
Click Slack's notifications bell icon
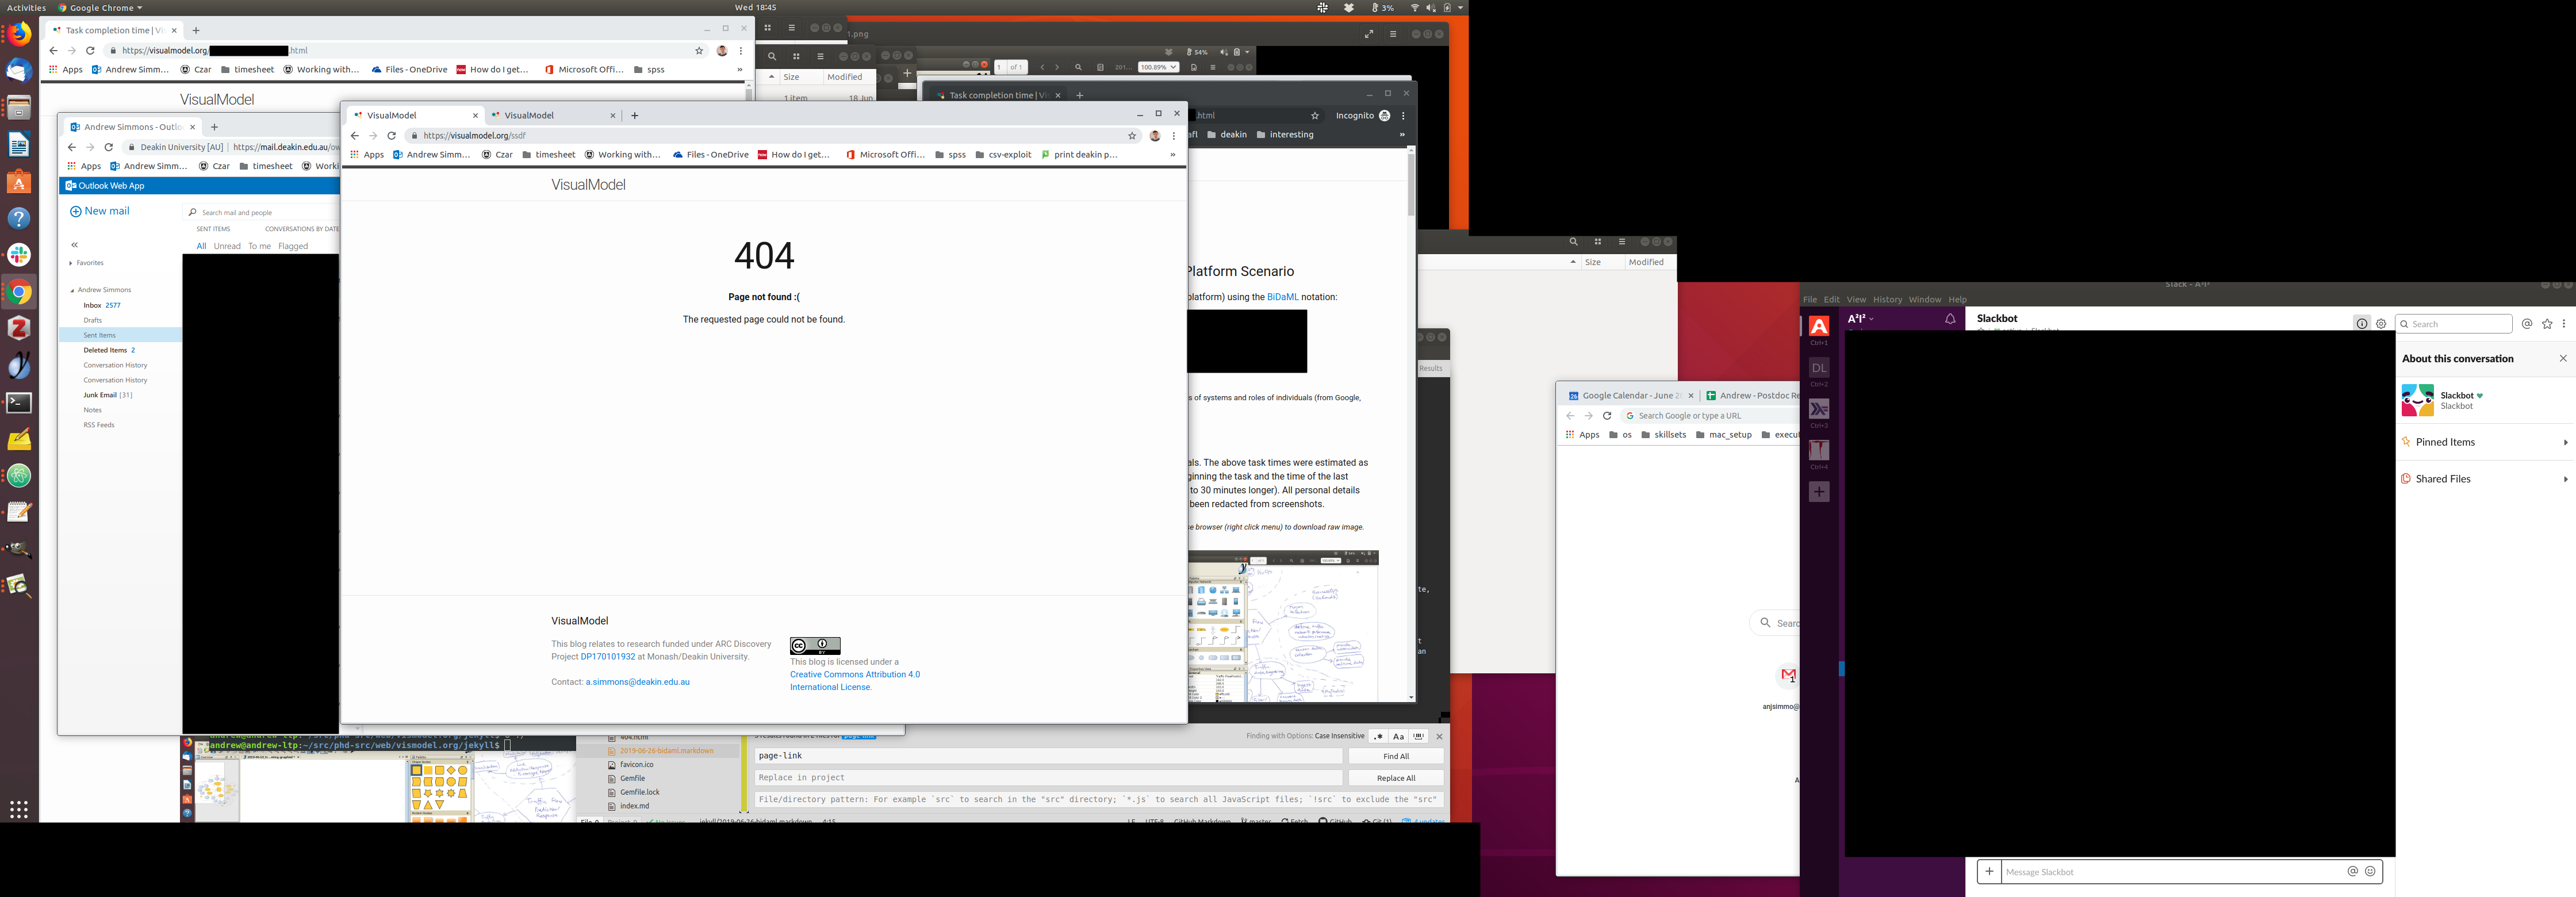click(x=1949, y=319)
